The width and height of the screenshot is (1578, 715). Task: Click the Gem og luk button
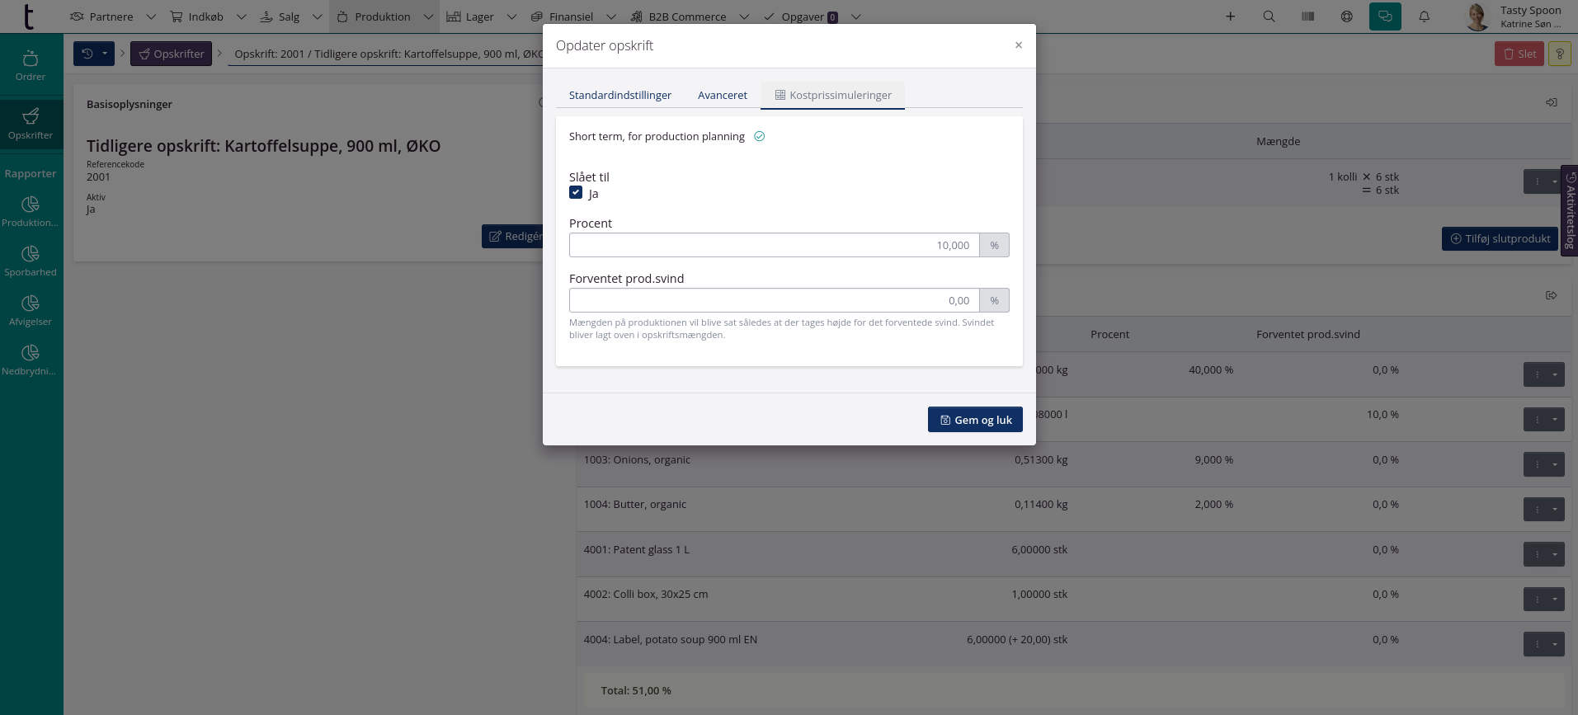click(974, 420)
